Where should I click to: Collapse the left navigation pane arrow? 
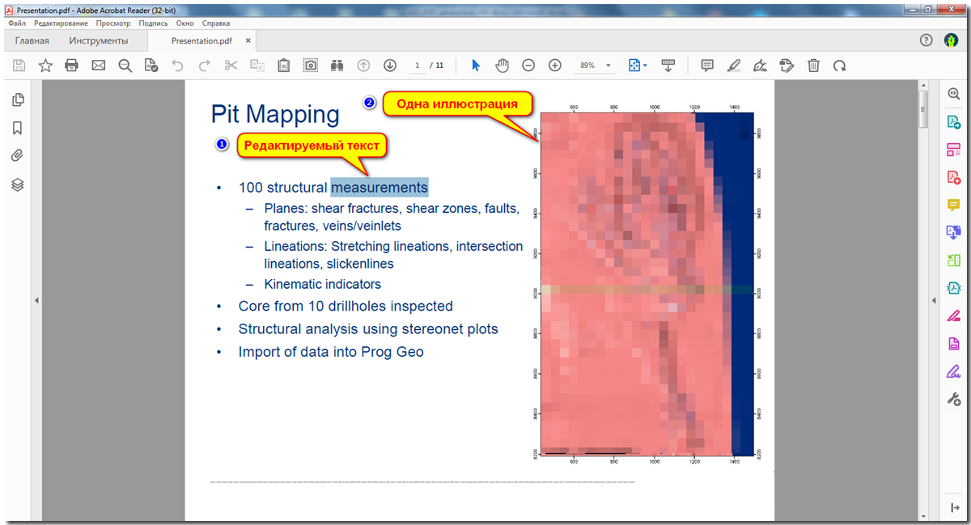(x=36, y=301)
